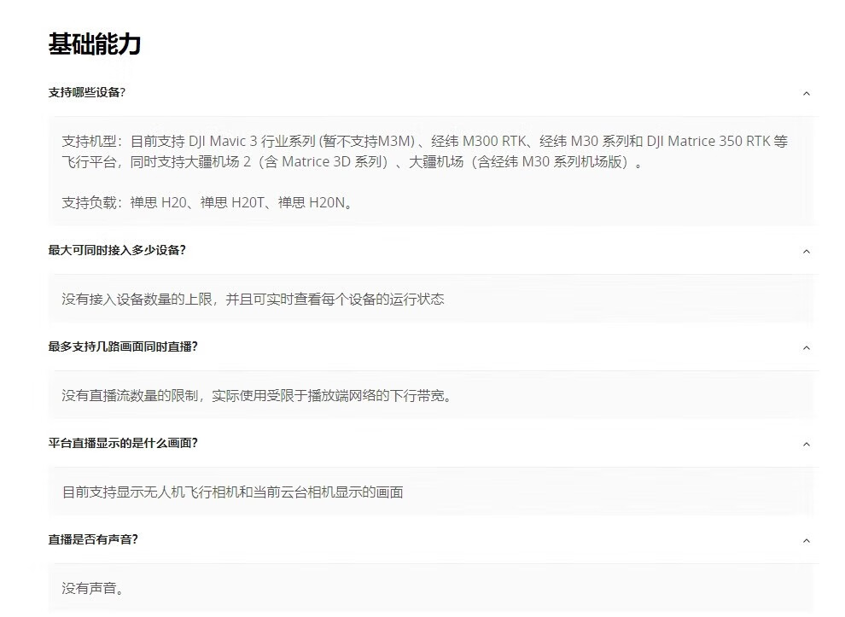Click the 基础能力 page heading
Viewport: 845px width, 617px height.
click(95, 44)
